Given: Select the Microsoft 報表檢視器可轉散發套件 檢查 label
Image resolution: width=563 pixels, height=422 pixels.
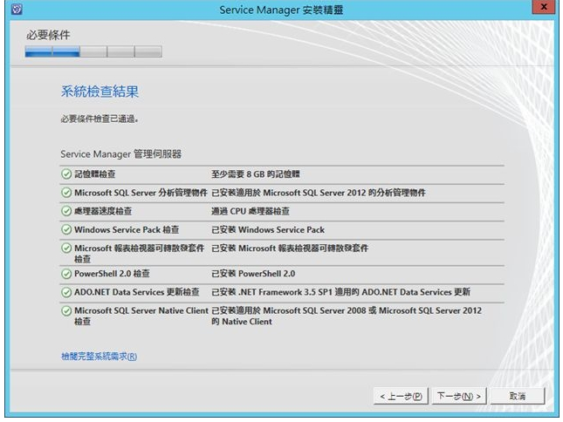Looking at the screenshot, I should point(140,254).
